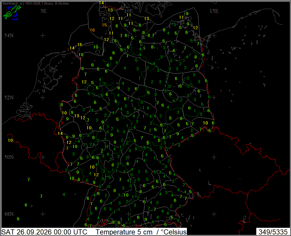291x236 pixels.
Task: Click the SAT 26.09.2026 00:00 UTC date label
Action: (44, 232)
